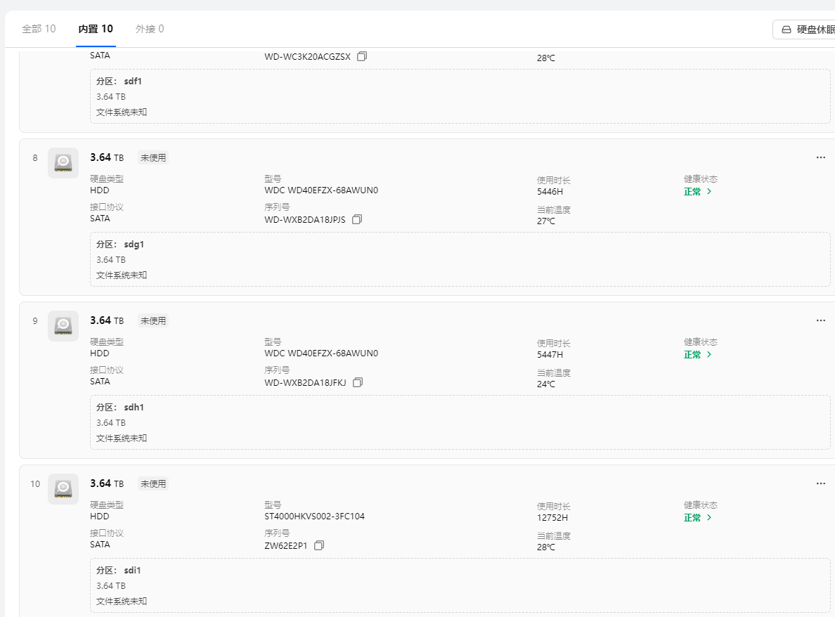
Task: Select the 内置 10 tab
Action: 96,29
